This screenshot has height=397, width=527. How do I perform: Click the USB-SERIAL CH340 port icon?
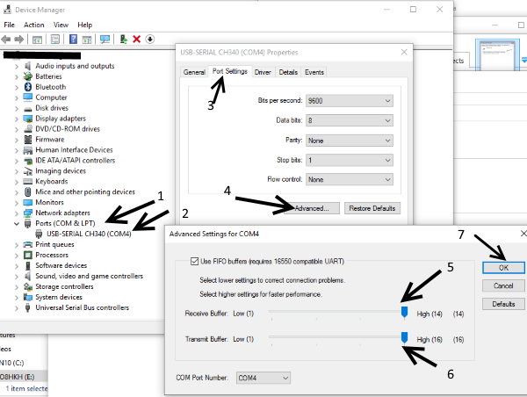point(40,235)
